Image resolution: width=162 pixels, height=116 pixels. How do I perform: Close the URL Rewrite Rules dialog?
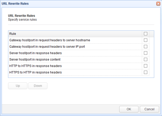[x=158, y=4]
